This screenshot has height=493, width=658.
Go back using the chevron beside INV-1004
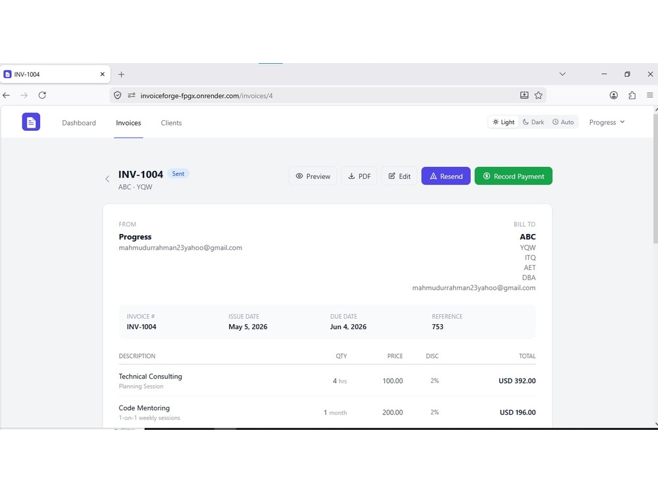pyautogui.click(x=107, y=179)
